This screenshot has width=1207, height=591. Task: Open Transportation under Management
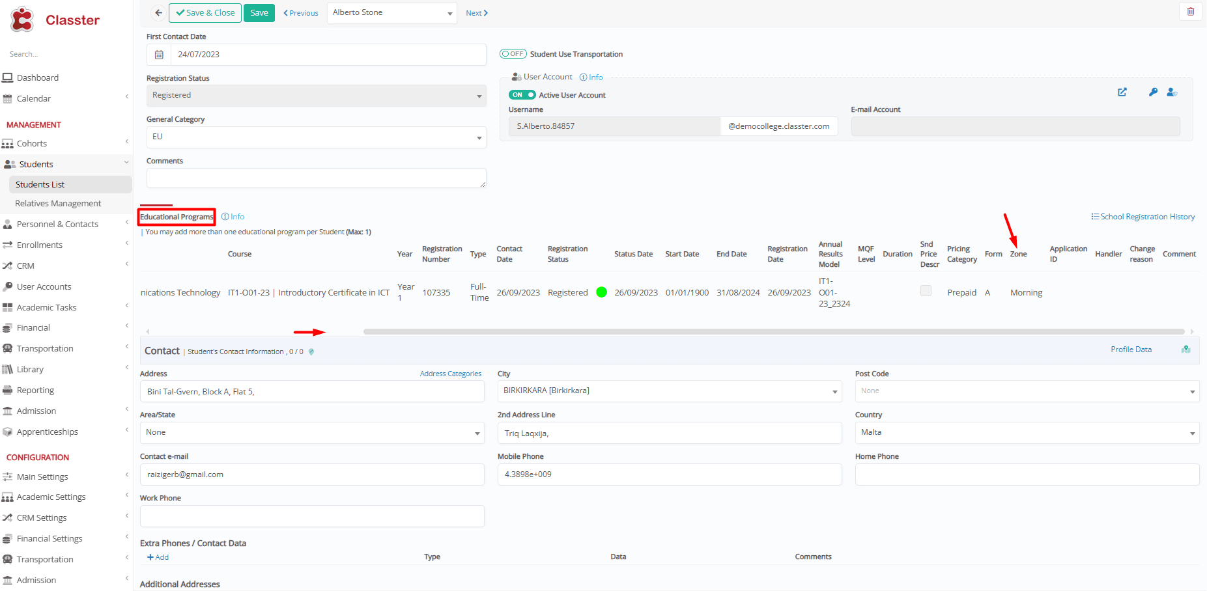coord(45,349)
